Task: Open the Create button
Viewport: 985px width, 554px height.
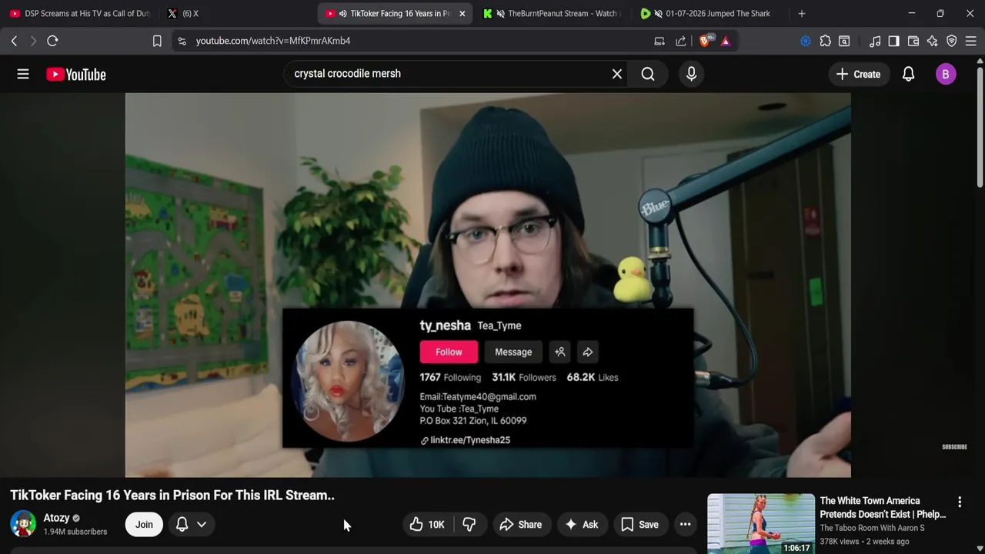Action: 858,74
